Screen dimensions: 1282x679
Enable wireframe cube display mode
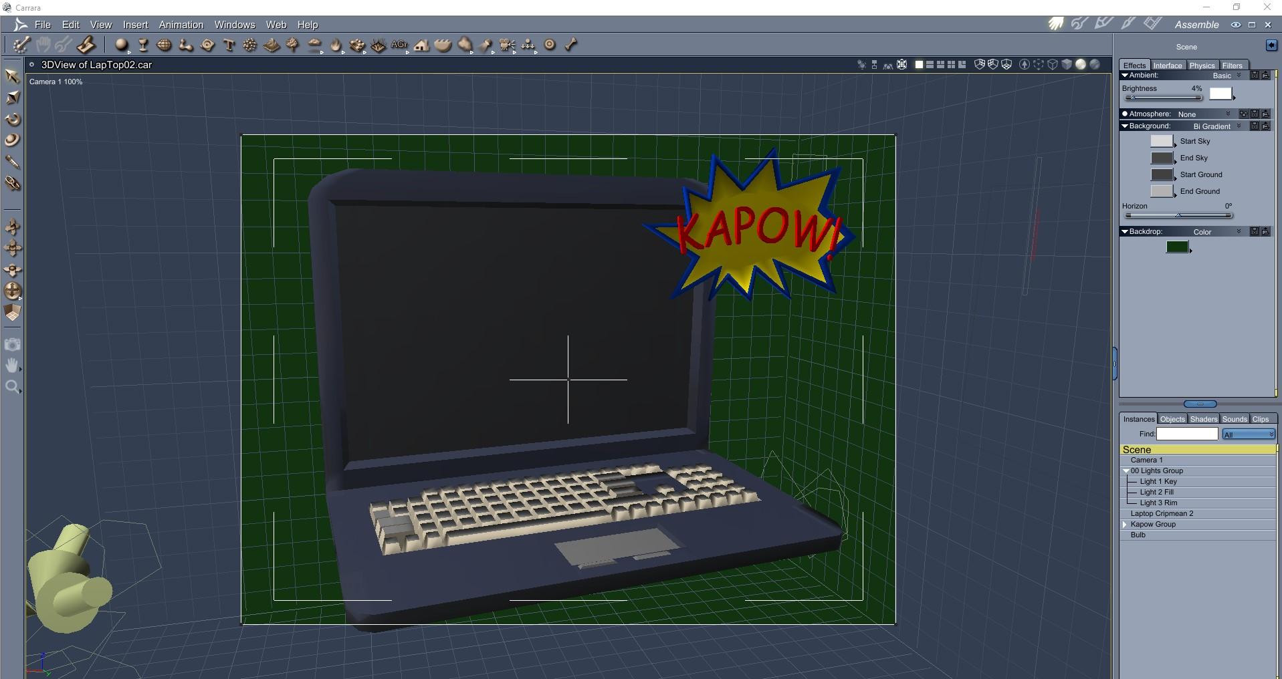(1052, 65)
